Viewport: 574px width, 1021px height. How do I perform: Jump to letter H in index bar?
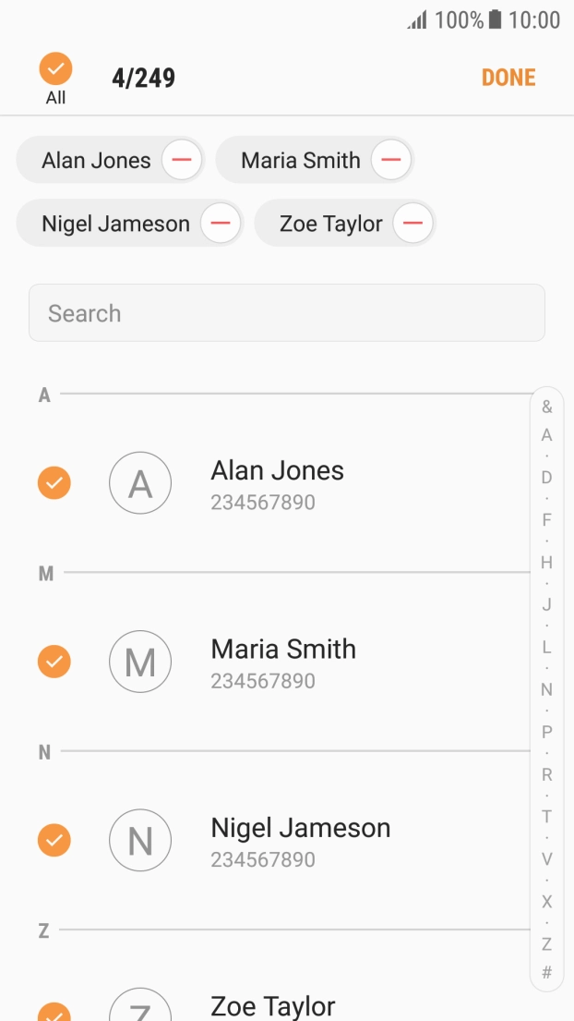547,562
